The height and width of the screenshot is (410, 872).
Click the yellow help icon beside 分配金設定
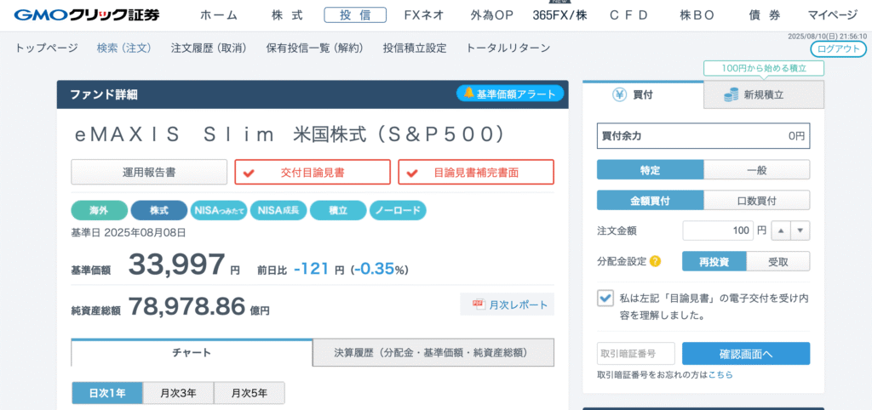click(655, 261)
